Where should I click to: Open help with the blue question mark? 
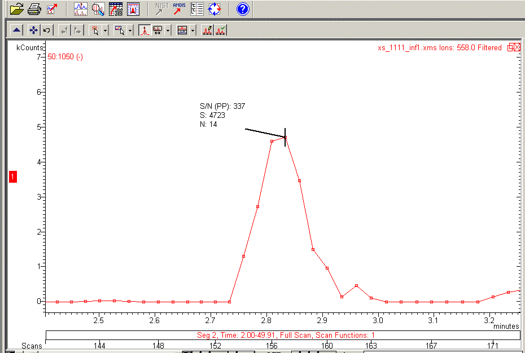point(243,9)
